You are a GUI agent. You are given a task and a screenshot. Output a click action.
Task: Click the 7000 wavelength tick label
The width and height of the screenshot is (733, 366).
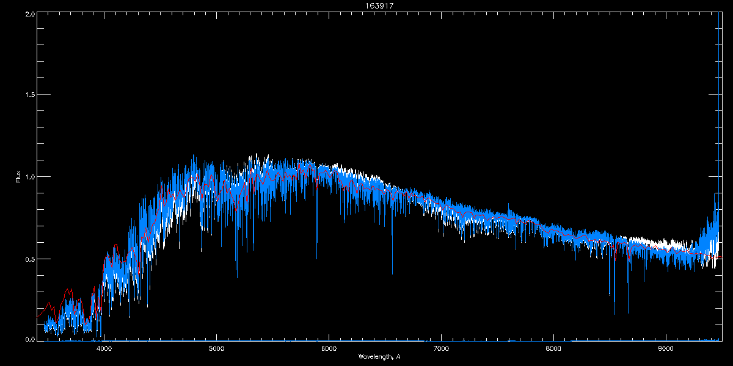coord(441,348)
